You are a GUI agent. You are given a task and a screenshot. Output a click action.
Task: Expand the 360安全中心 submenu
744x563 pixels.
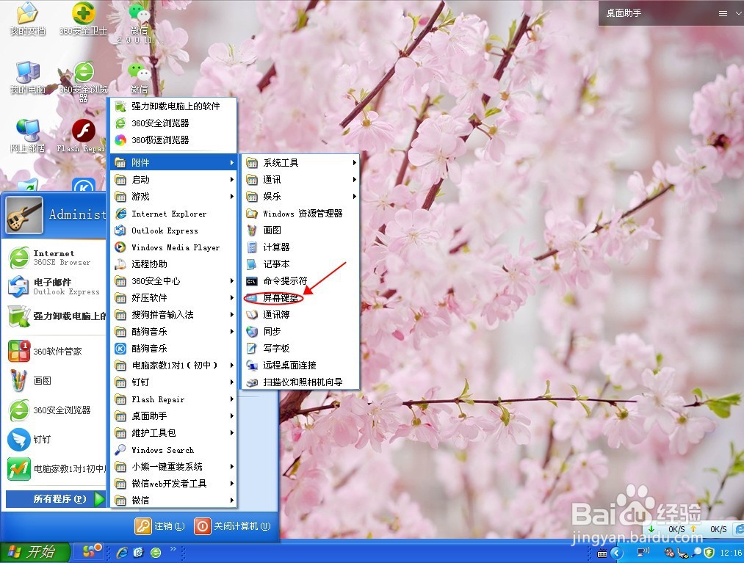point(173,281)
